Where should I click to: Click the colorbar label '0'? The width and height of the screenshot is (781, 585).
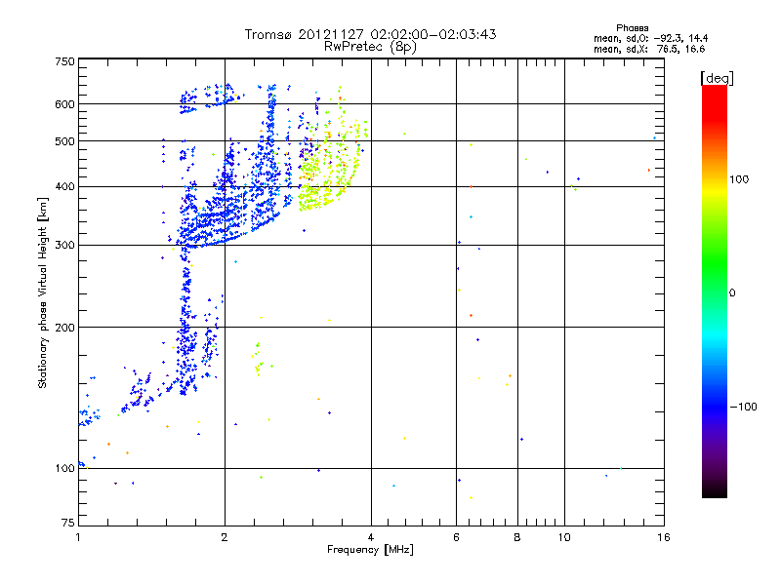pos(732,293)
